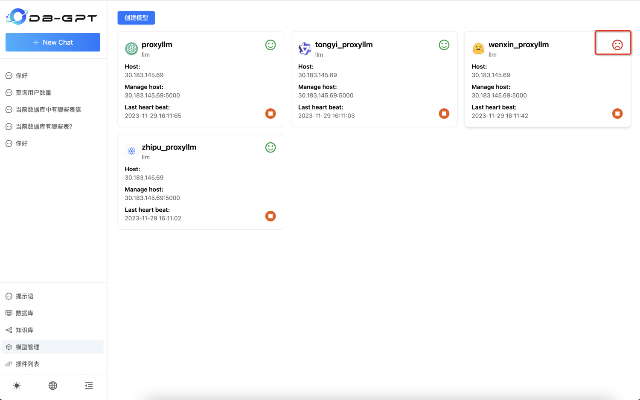Click the green smiley on proxyllm card
This screenshot has height=400, width=640.
click(271, 45)
